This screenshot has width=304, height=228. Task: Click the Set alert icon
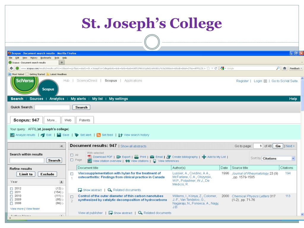pyautogui.click(x=77, y=135)
